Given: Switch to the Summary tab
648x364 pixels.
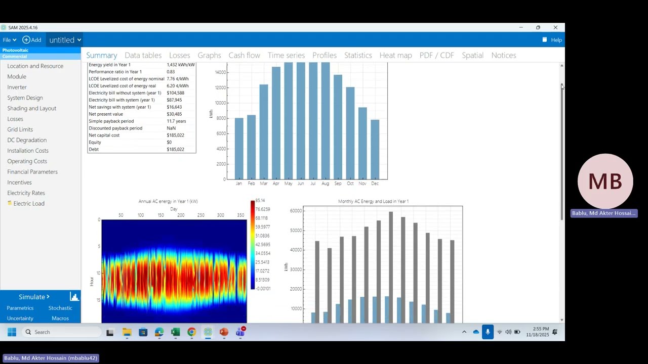Looking at the screenshot, I should pos(101,55).
